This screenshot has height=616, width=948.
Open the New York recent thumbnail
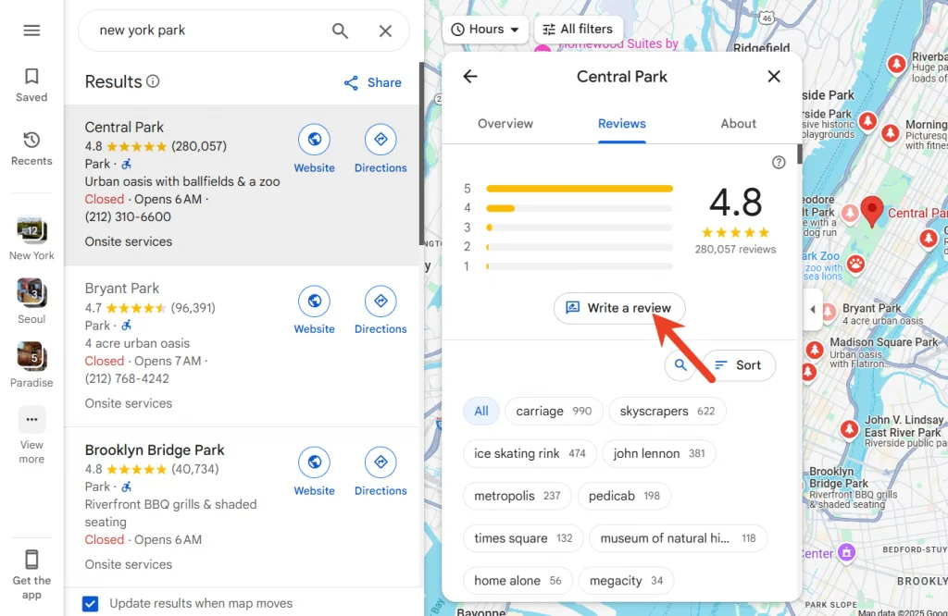31,229
